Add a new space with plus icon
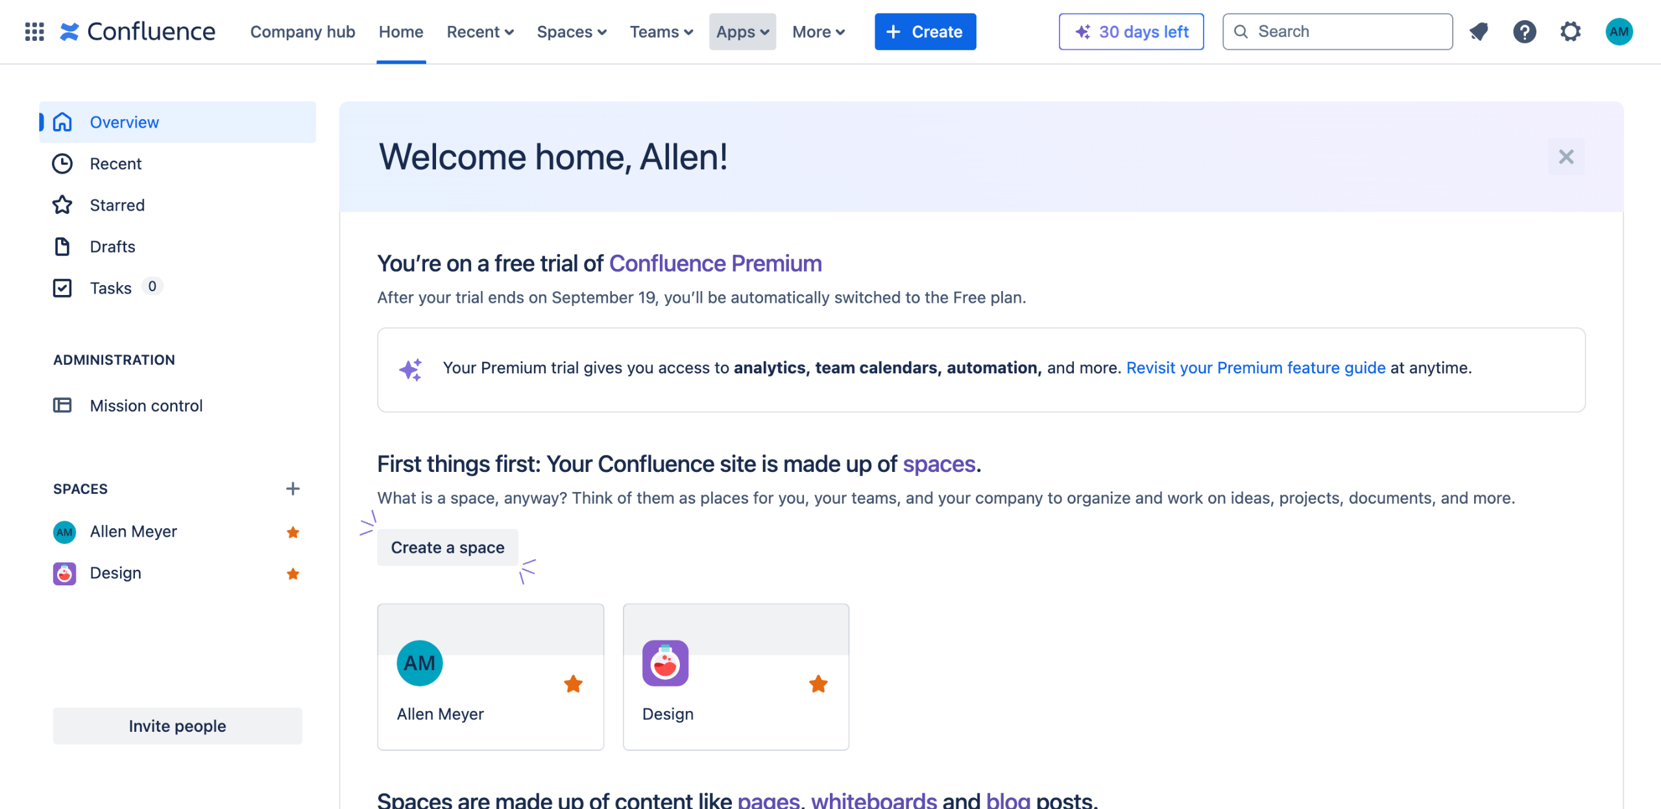The image size is (1661, 809). 293,489
